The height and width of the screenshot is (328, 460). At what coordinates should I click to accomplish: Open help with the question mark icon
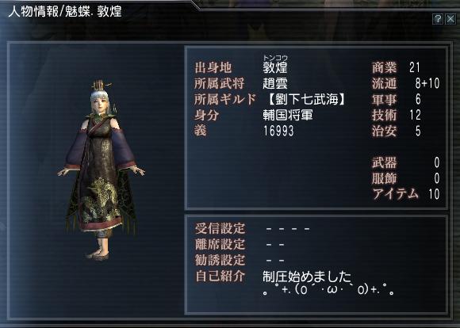pos(438,19)
